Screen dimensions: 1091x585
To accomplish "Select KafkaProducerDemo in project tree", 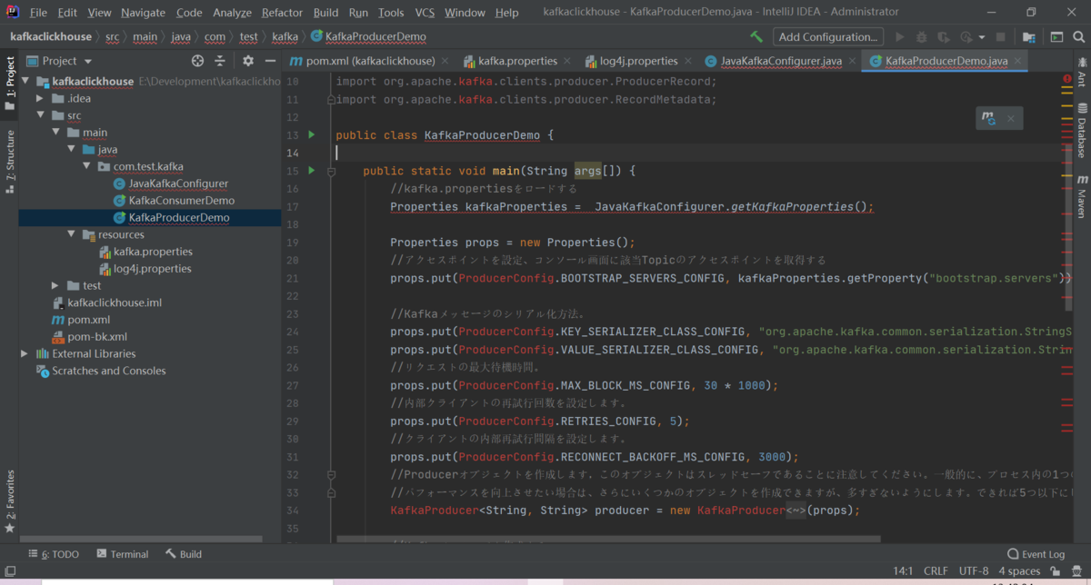I will [178, 218].
